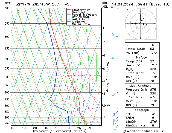This screenshot has width=172, height=133.
Task: Click the 850 pressure level label
Action: (x=8, y=112)
